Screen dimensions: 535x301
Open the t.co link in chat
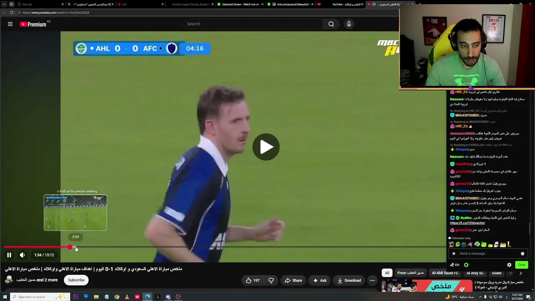pos(467,223)
